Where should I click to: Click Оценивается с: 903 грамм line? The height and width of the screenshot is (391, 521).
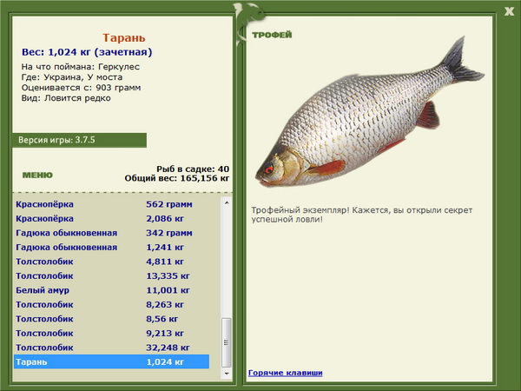point(81,88)
